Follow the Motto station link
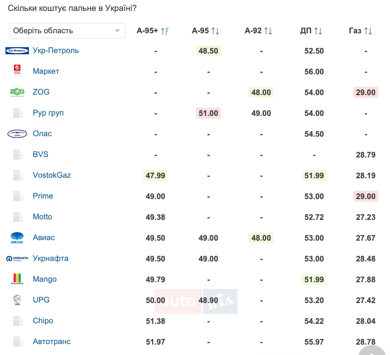390x355 pixels. [42, 217]
